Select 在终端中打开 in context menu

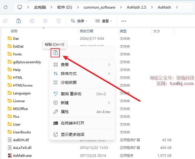click(x=82, y=123)
